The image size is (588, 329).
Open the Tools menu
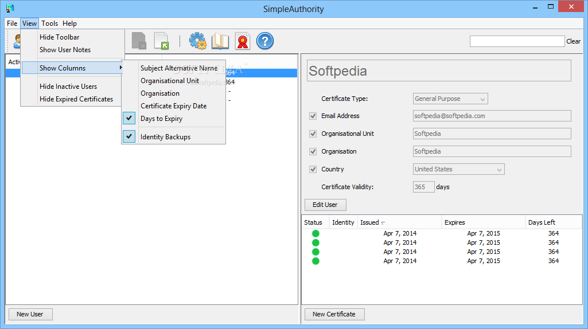coord(49,23)
